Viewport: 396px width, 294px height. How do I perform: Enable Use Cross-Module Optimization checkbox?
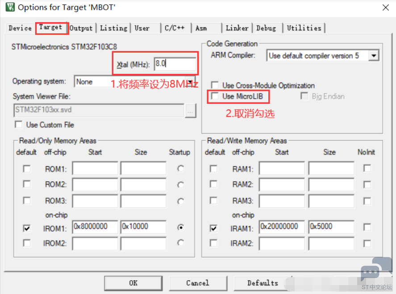(215, 85)
